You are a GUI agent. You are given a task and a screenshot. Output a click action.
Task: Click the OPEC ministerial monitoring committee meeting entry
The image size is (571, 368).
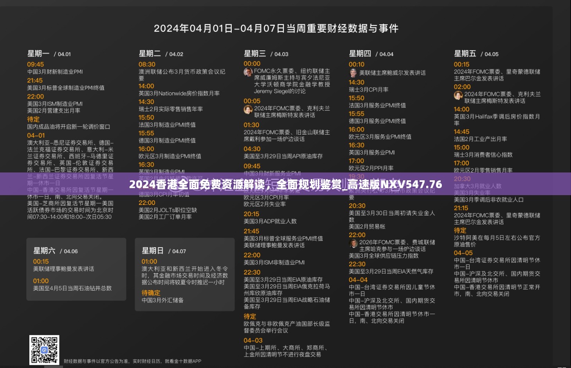(287, 327)
